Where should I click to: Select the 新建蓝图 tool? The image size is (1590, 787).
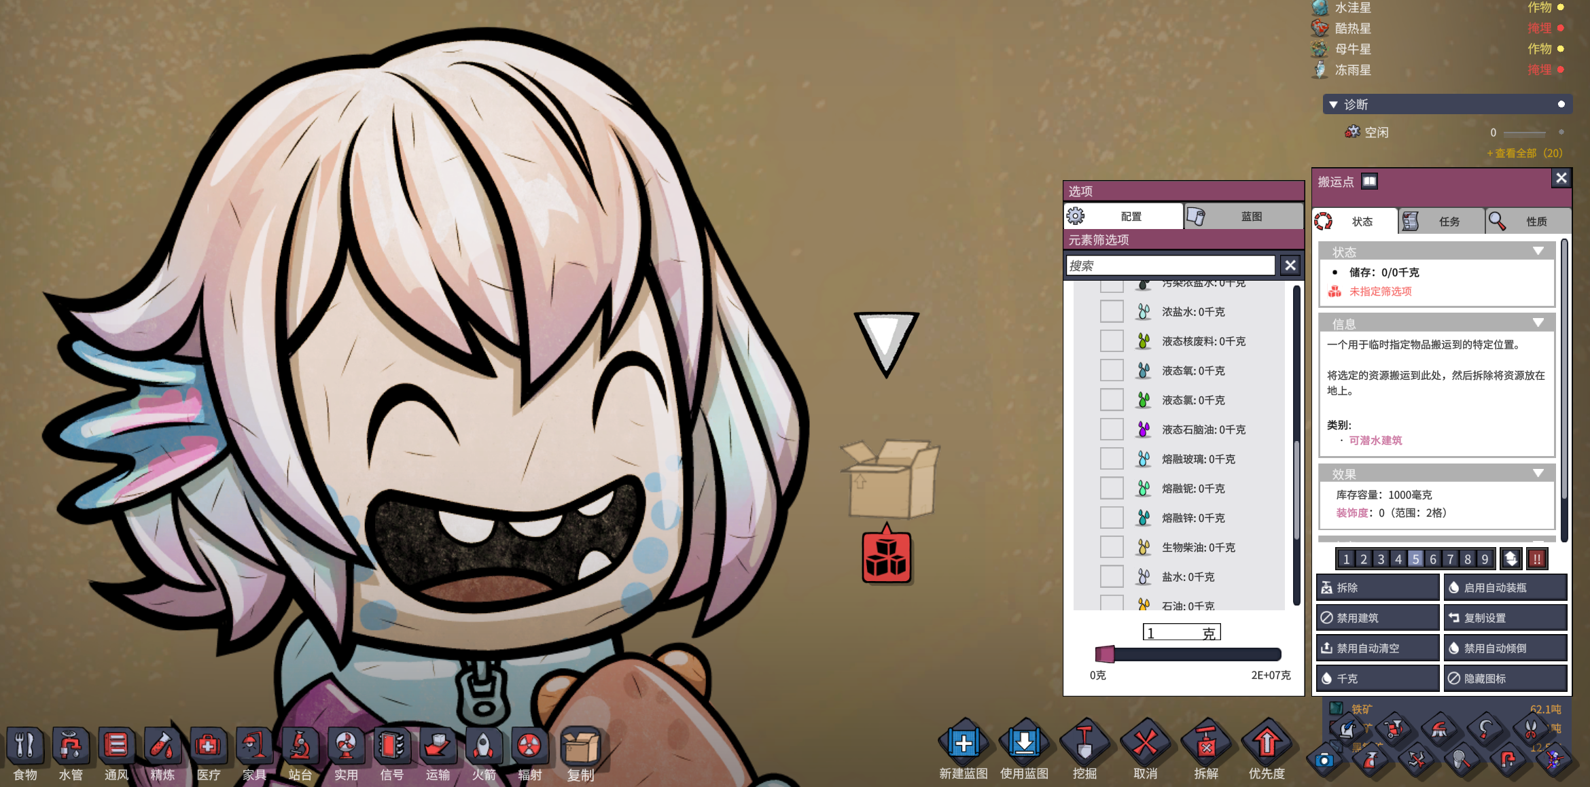(964, 750)
